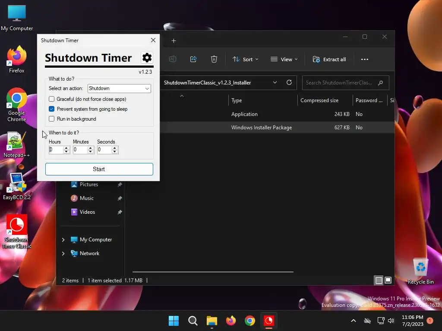Enable Graceful (do not force close apps)
442x331 pixels.
click(x=52, y=99)
